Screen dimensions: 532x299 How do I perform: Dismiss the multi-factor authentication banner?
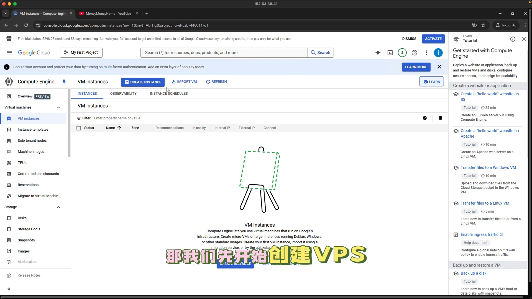[x=439, y=67]
